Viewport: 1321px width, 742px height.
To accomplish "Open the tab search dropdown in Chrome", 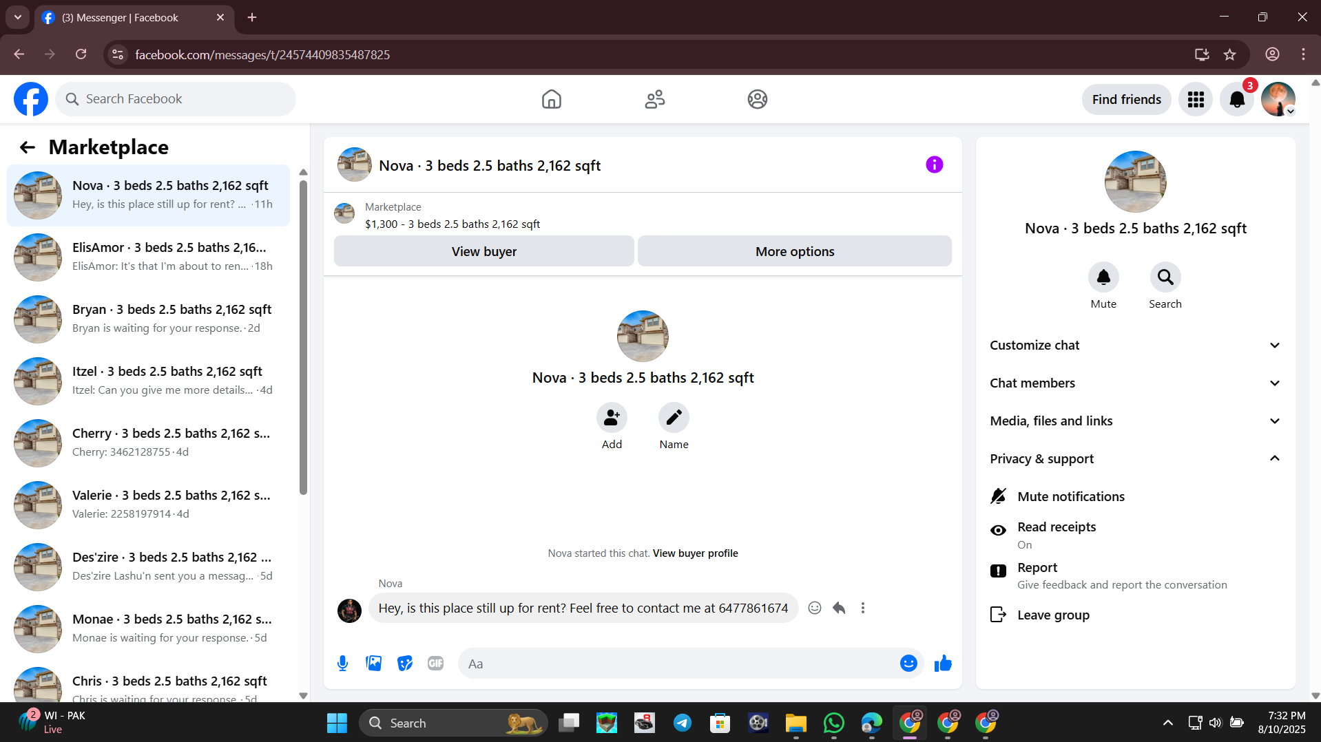I will (18, 17).
